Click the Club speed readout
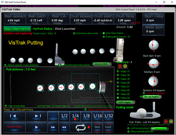The width and height of the screenshot is (176, 135). click(81, 19)
